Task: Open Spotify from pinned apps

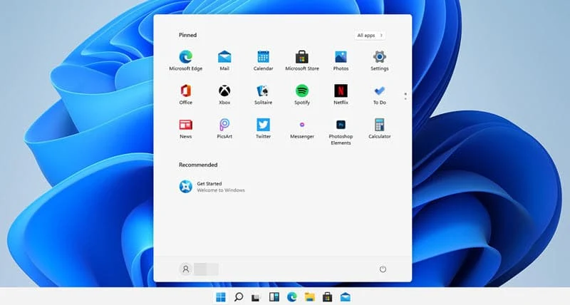Action: click(x=301, y=95)
